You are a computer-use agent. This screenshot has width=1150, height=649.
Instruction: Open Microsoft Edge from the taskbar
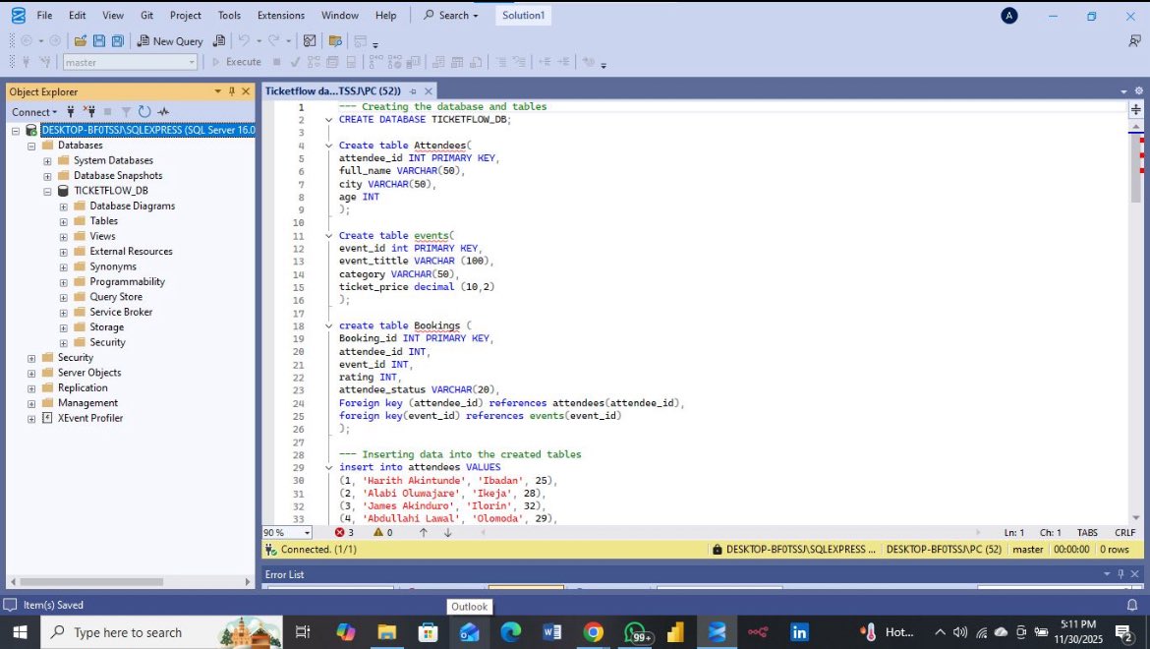[x=510, y=632]
